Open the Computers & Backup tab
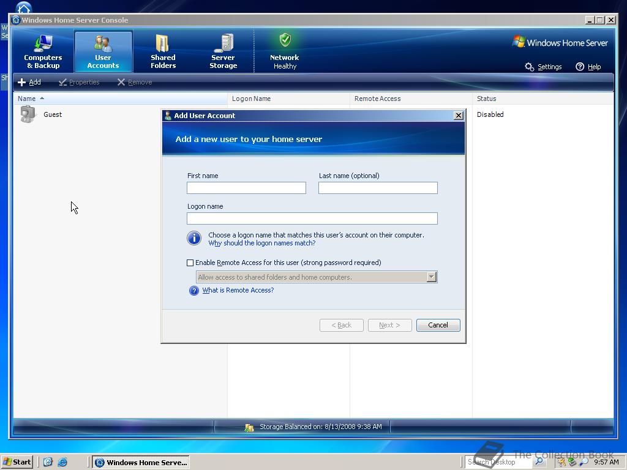 pos(43,51)
